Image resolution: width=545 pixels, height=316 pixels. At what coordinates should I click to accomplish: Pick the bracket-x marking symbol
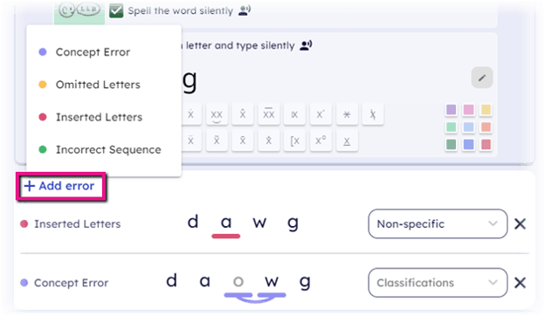294,141
